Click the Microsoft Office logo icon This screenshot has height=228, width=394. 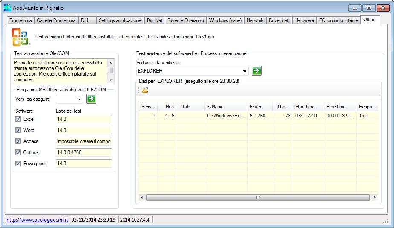tap(20, 37)
